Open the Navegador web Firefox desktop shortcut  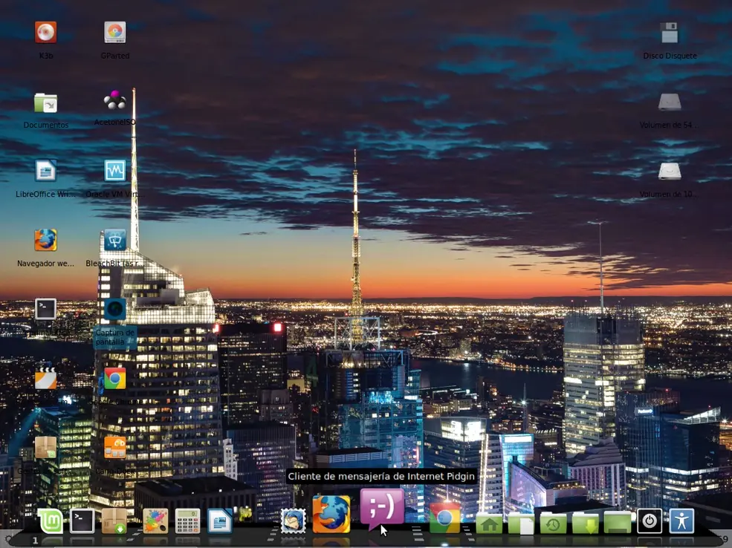coord(46,240)
